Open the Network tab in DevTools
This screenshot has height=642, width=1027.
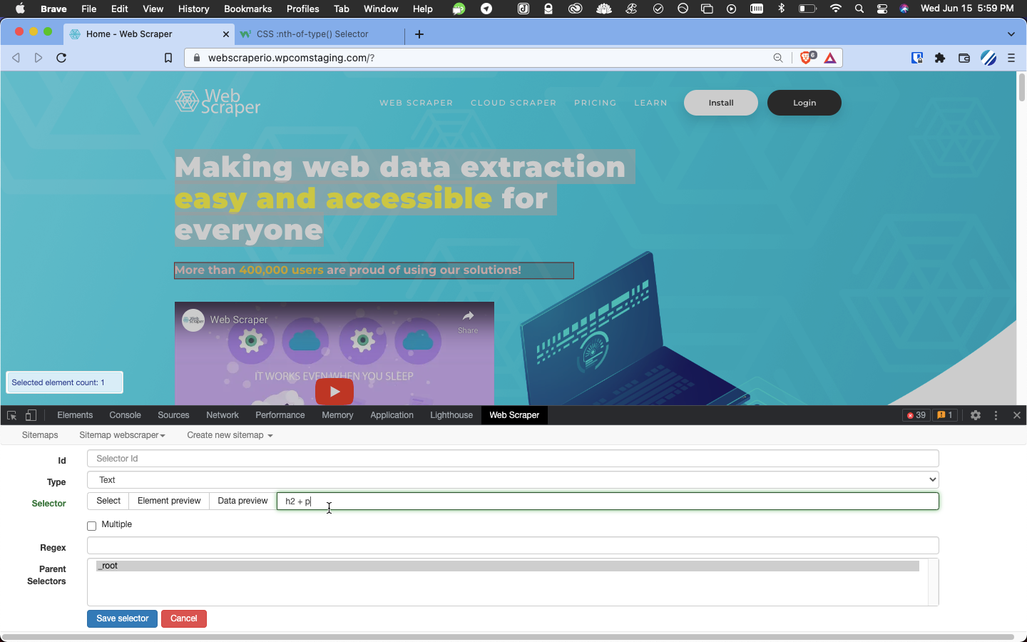[x=222, y=415]
